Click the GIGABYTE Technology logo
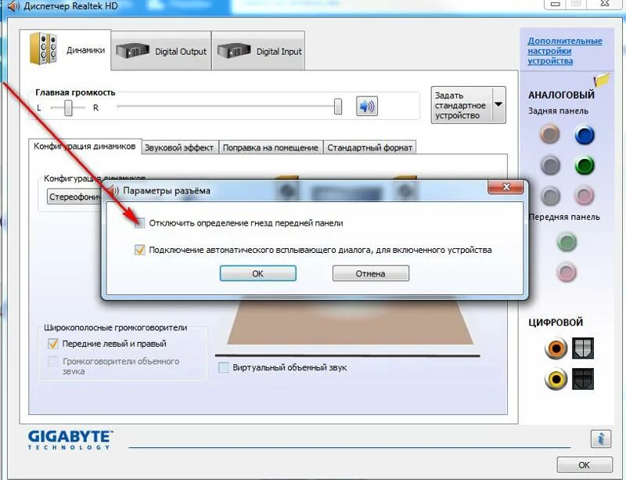The height and width of the screenshot is (480, 626). [x=70, y=439]
